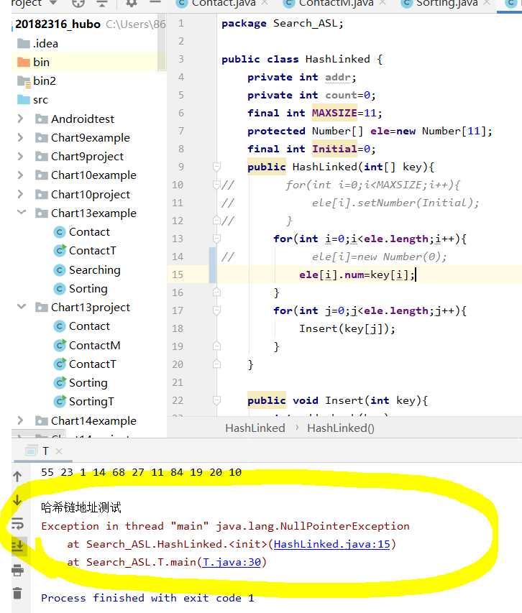The height and width of the screenshot is (613, 522).
Task: Select 20182316_hubo project root
Action: click(x=58, y=24)
